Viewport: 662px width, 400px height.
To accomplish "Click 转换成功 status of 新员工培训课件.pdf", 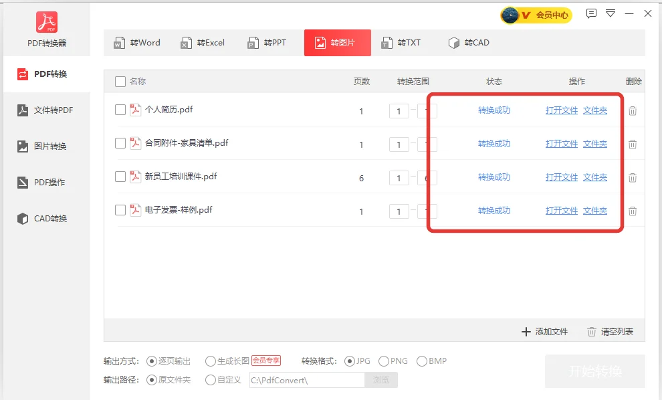I will coord(494,177).
